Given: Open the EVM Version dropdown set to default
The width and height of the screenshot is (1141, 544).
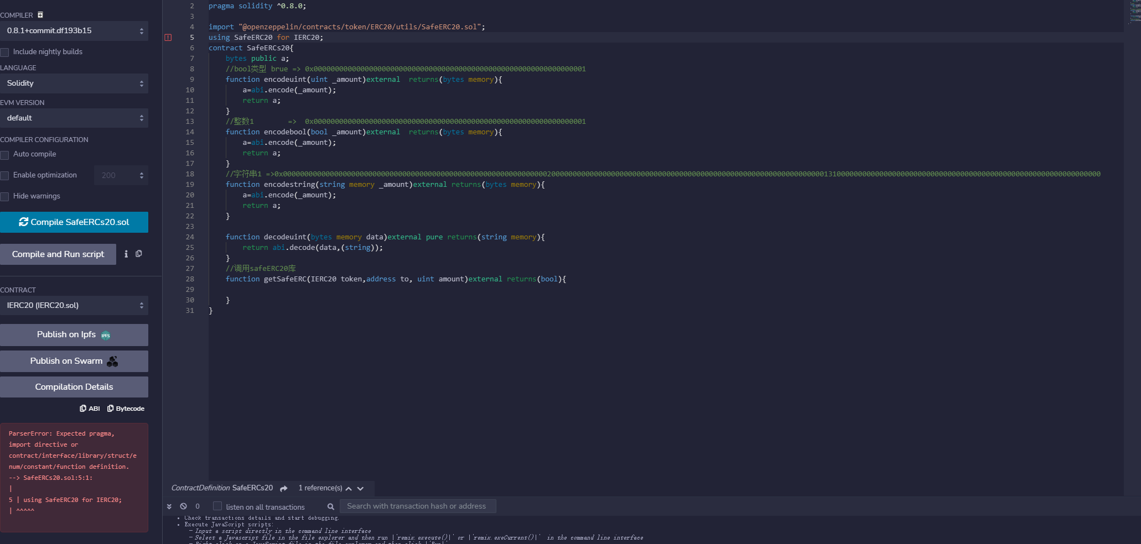Looking at the screenshot, I should [74, 118].
